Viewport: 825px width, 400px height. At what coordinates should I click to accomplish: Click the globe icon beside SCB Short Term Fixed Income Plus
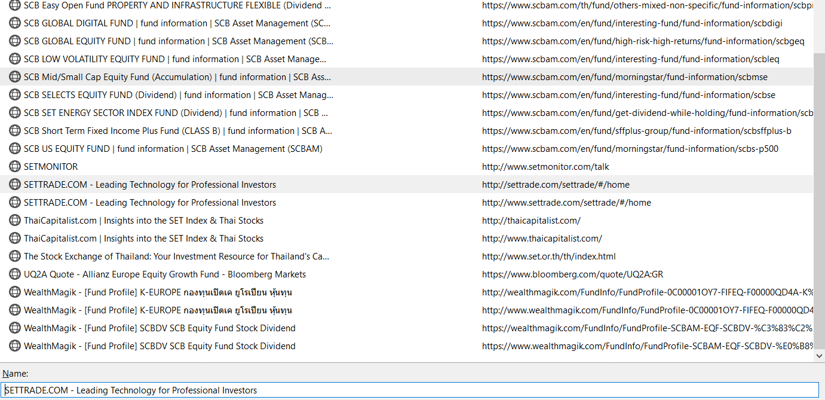click(15, 131)
